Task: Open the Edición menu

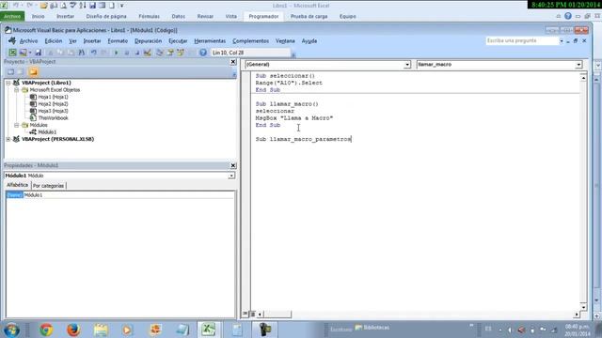Action: pos(54,41)
